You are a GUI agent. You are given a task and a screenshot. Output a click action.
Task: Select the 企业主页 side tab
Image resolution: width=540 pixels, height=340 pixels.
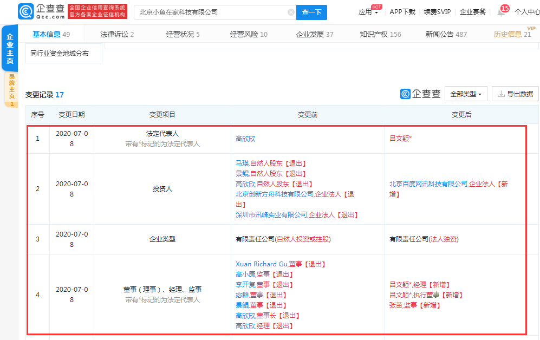click(10, 48)
